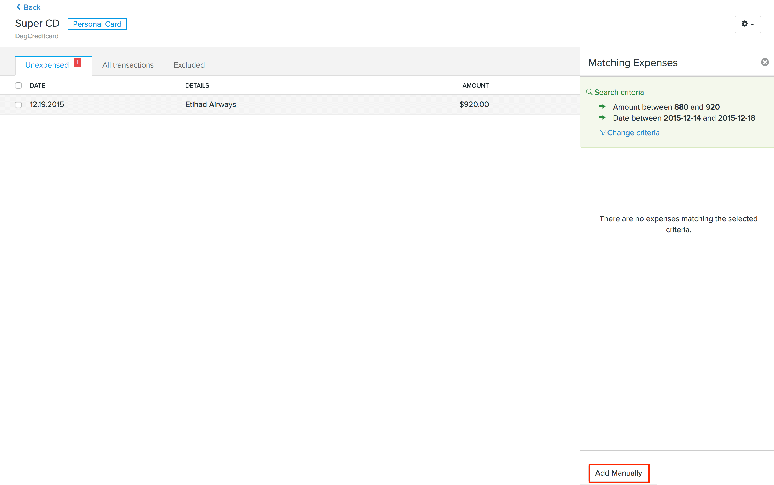Click the AMOUNT column header
The image size is (774, 485).
tap(475, 85)
